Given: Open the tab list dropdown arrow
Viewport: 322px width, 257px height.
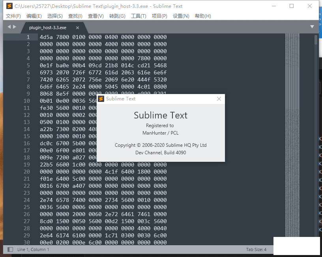Looking at the screenshot, I should 312,27.
